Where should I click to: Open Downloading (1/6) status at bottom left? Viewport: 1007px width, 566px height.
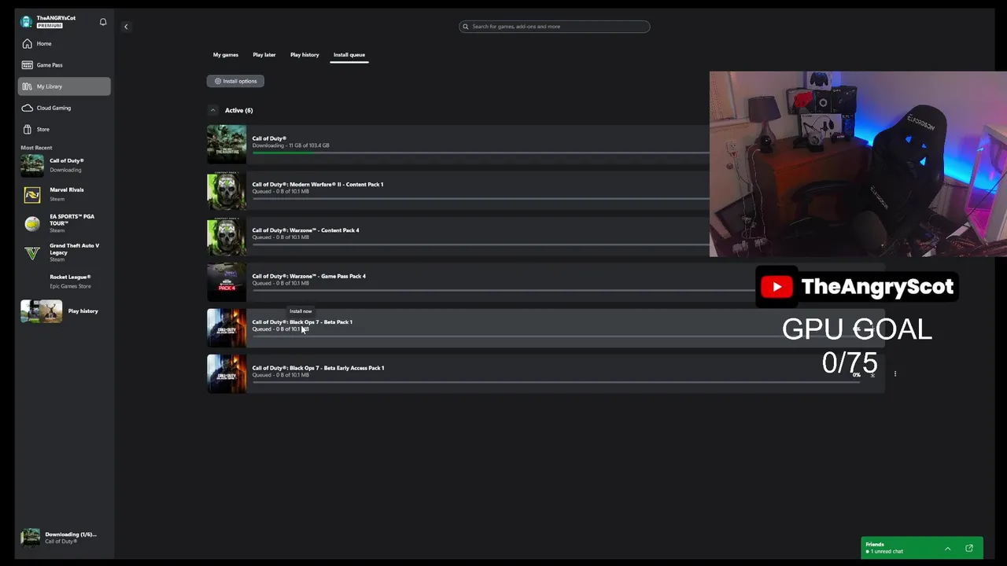65,538
